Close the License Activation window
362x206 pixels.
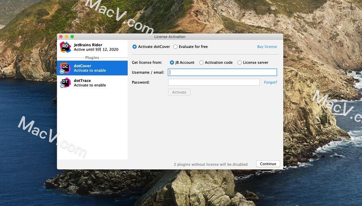[x=61, y=37]
